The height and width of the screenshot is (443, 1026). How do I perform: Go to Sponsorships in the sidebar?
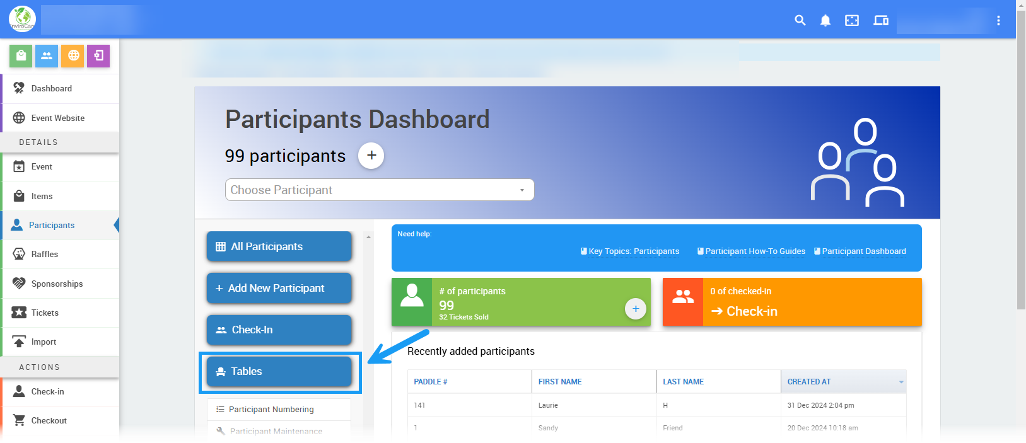(x=57, y=284)
